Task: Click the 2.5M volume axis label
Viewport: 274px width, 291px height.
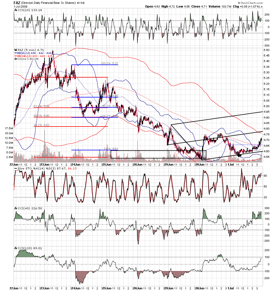Action: 10,157
